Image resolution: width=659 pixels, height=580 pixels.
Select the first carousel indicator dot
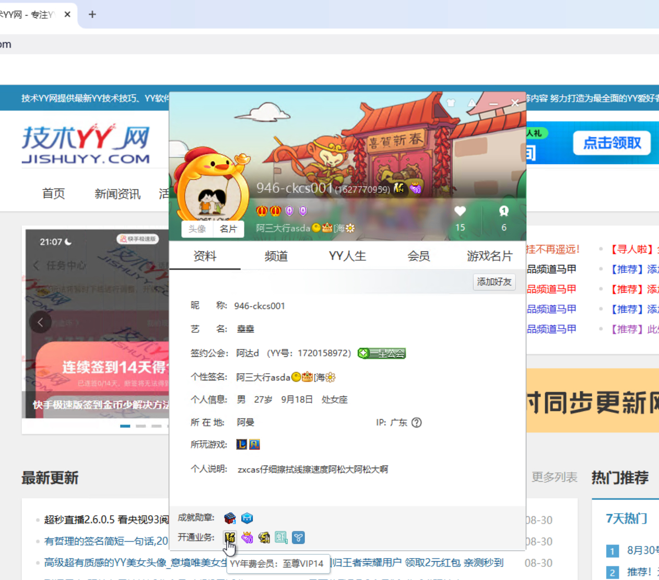[x=125, y=426]
